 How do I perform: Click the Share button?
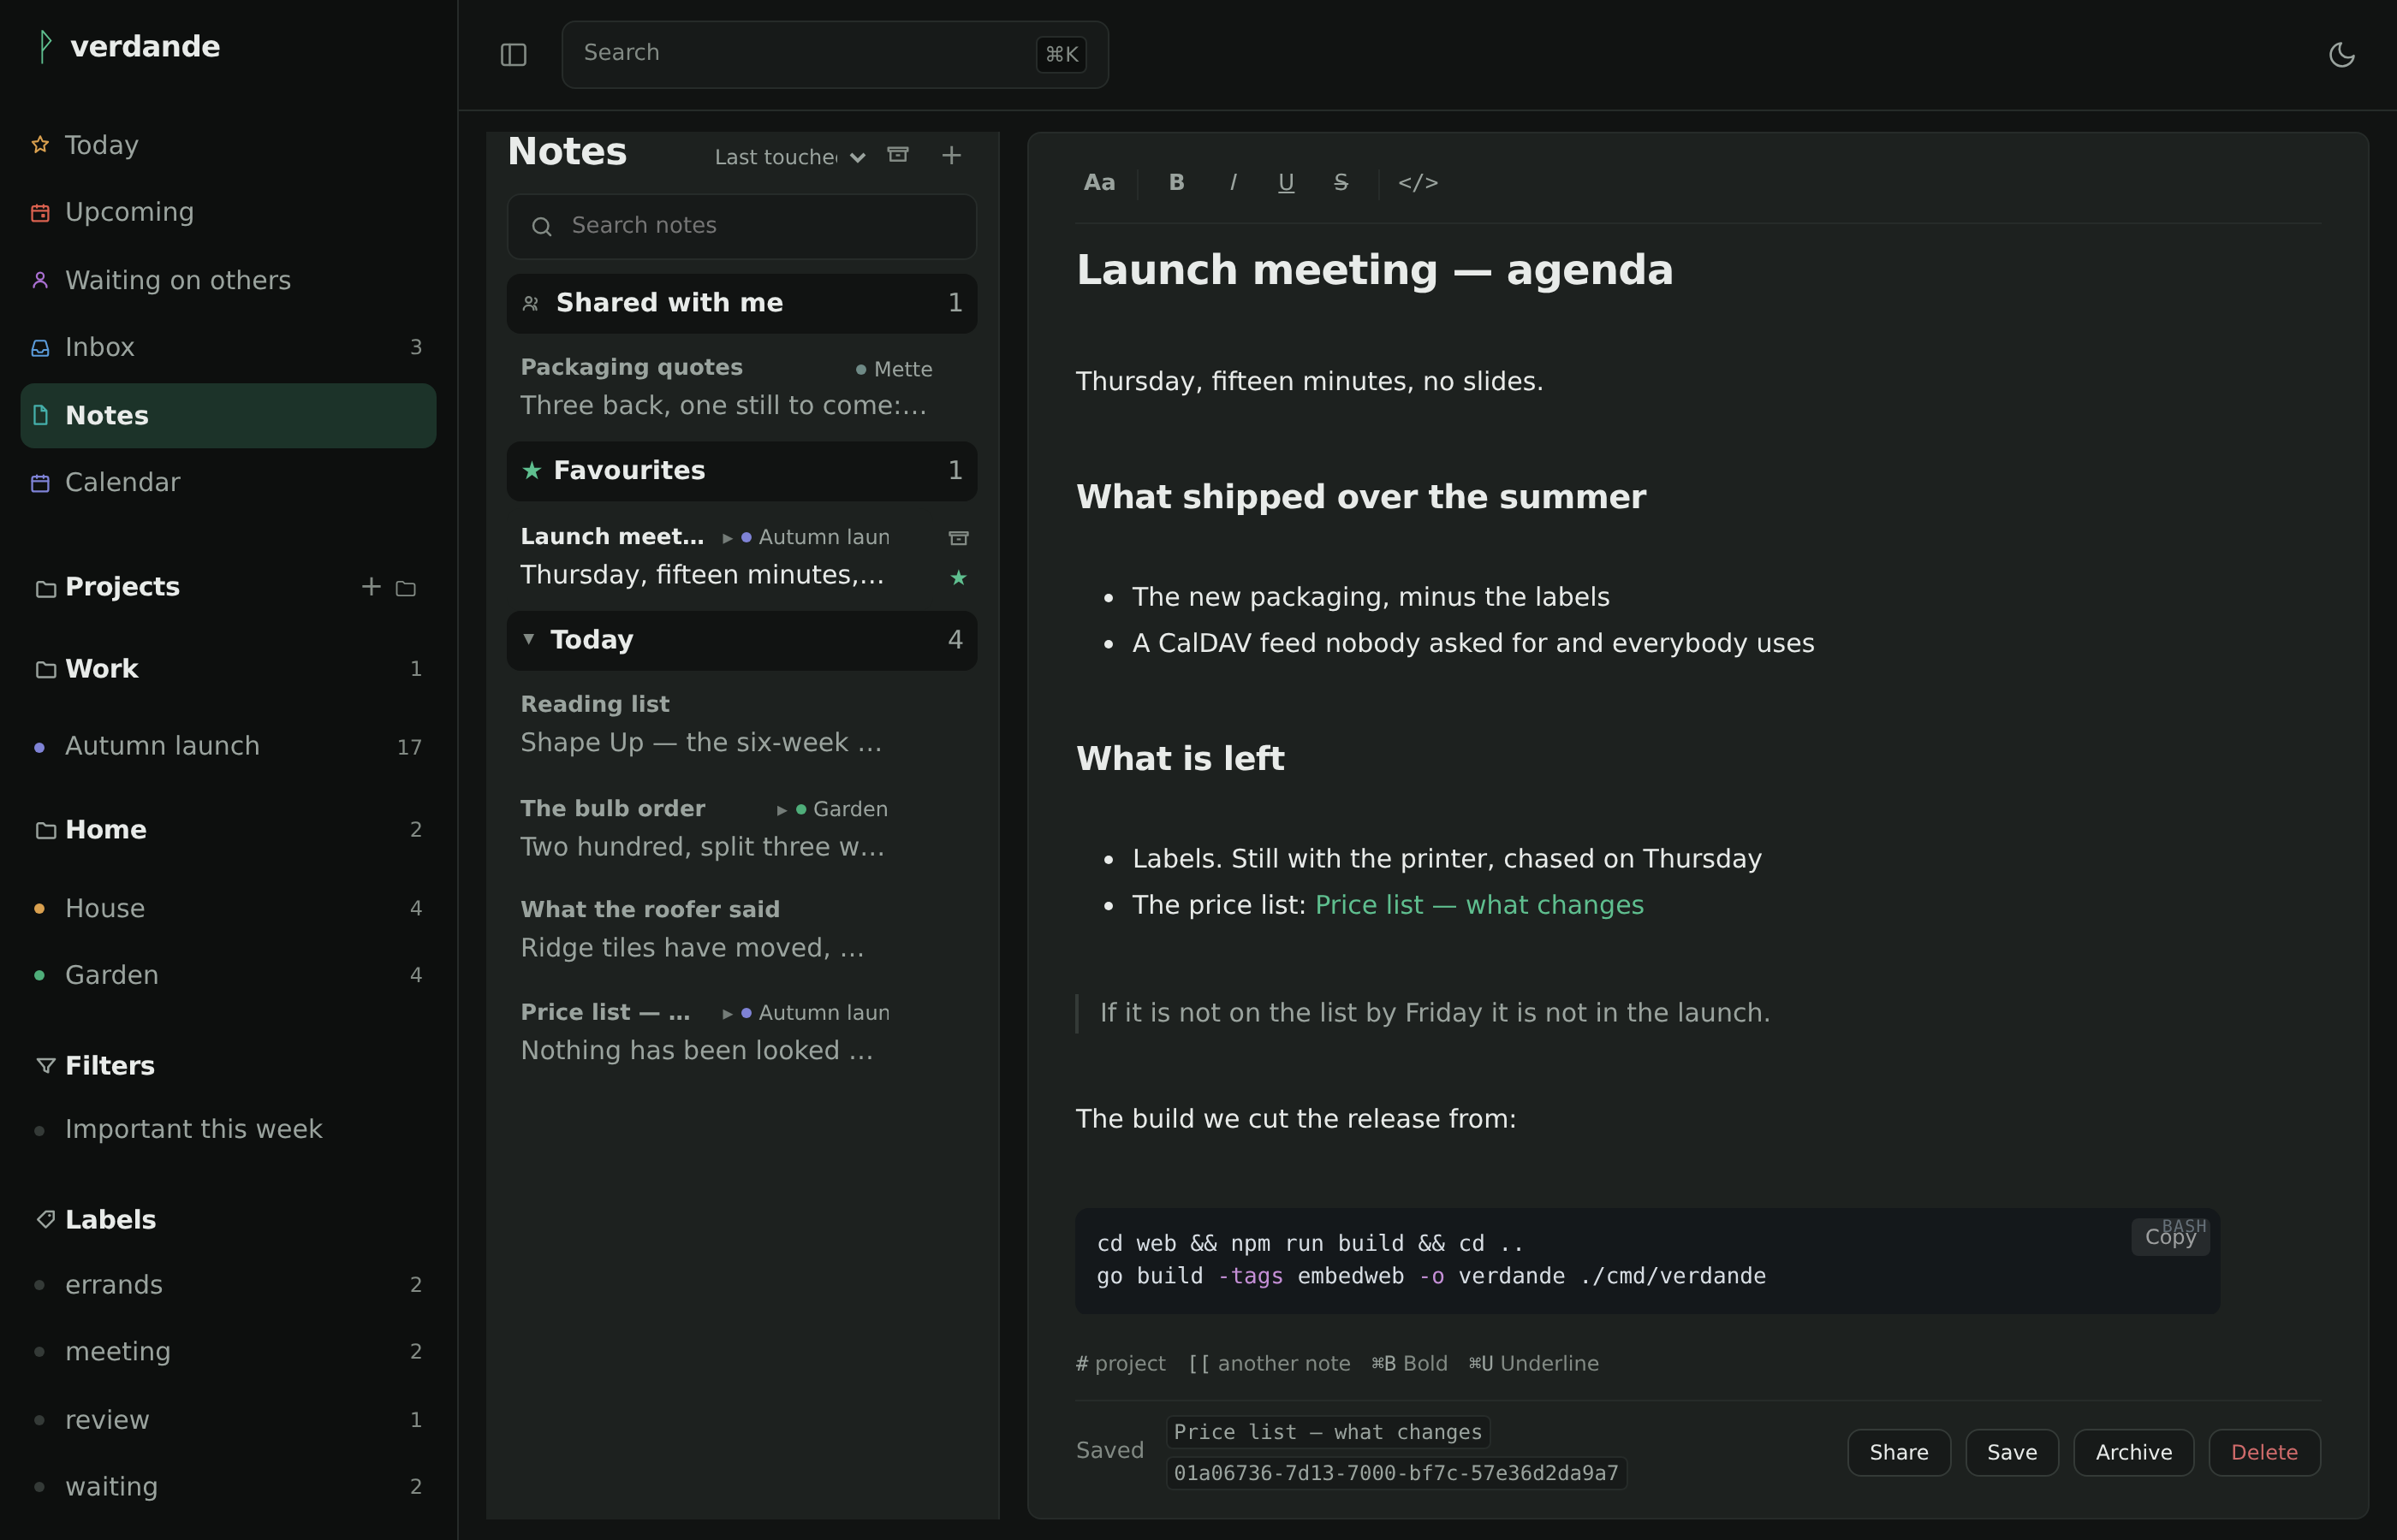pos(1898,1452)
